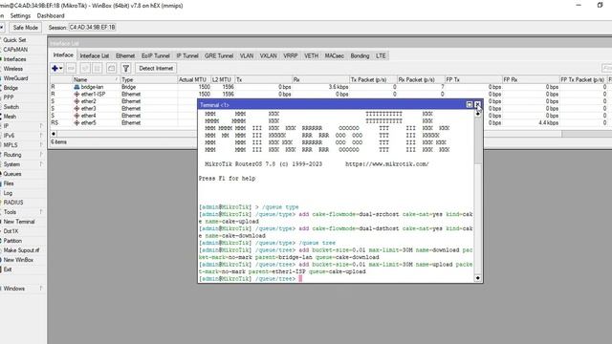Open Wireless from sidebar

point(12,69)
